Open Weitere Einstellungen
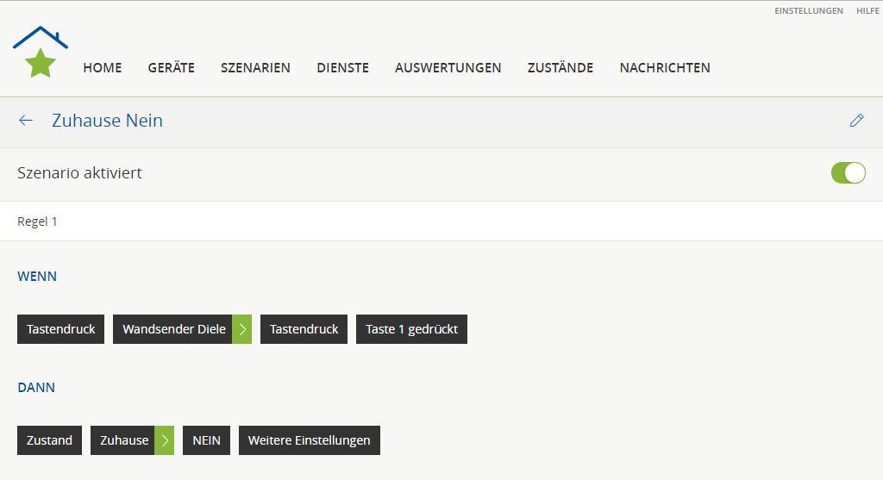Viewport: 883px width, 480px height. coord(309,440)
